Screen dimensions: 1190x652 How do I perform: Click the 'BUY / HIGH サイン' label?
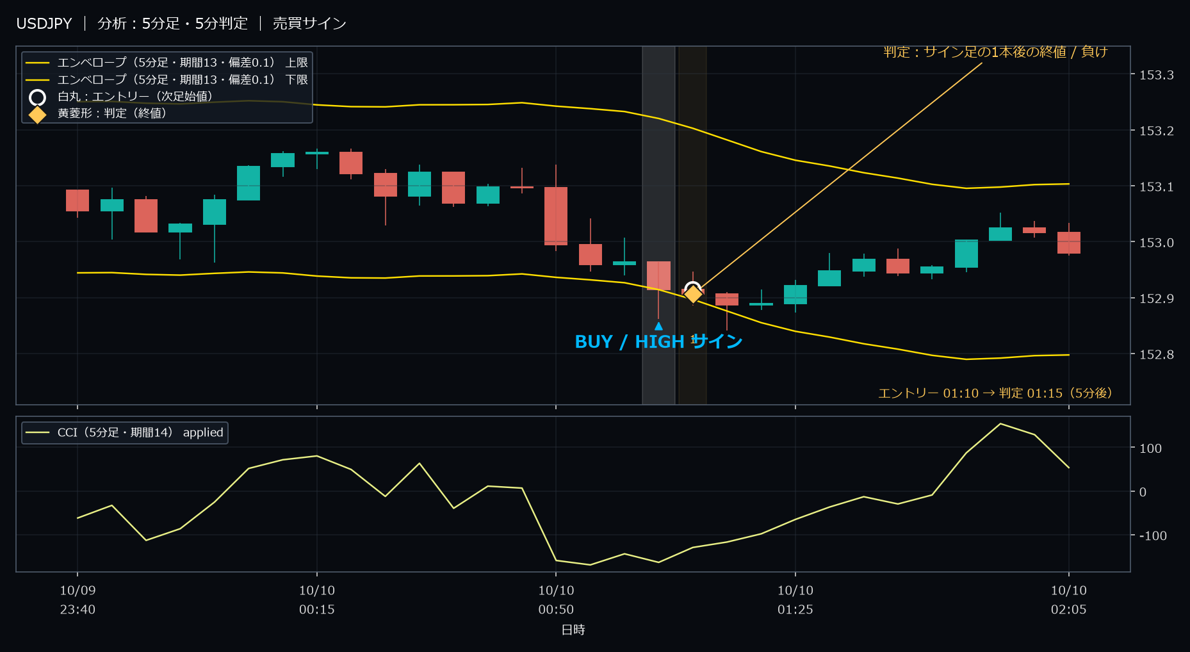click(658, 342)
